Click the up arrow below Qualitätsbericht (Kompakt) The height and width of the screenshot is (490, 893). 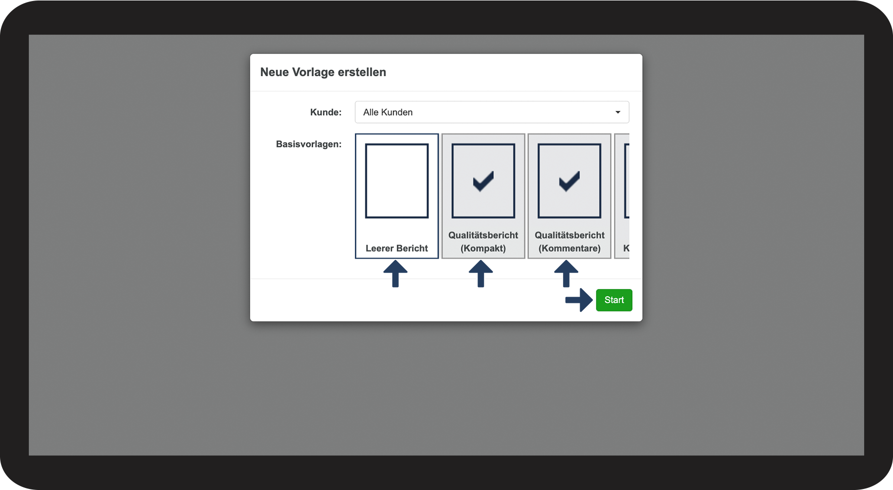pos(481,274)
